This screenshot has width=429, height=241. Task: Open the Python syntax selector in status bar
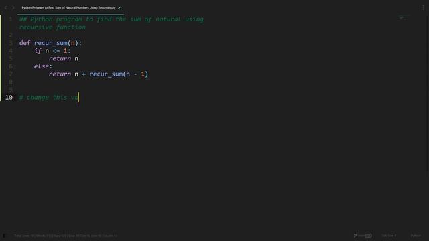[x=416, y=236]
